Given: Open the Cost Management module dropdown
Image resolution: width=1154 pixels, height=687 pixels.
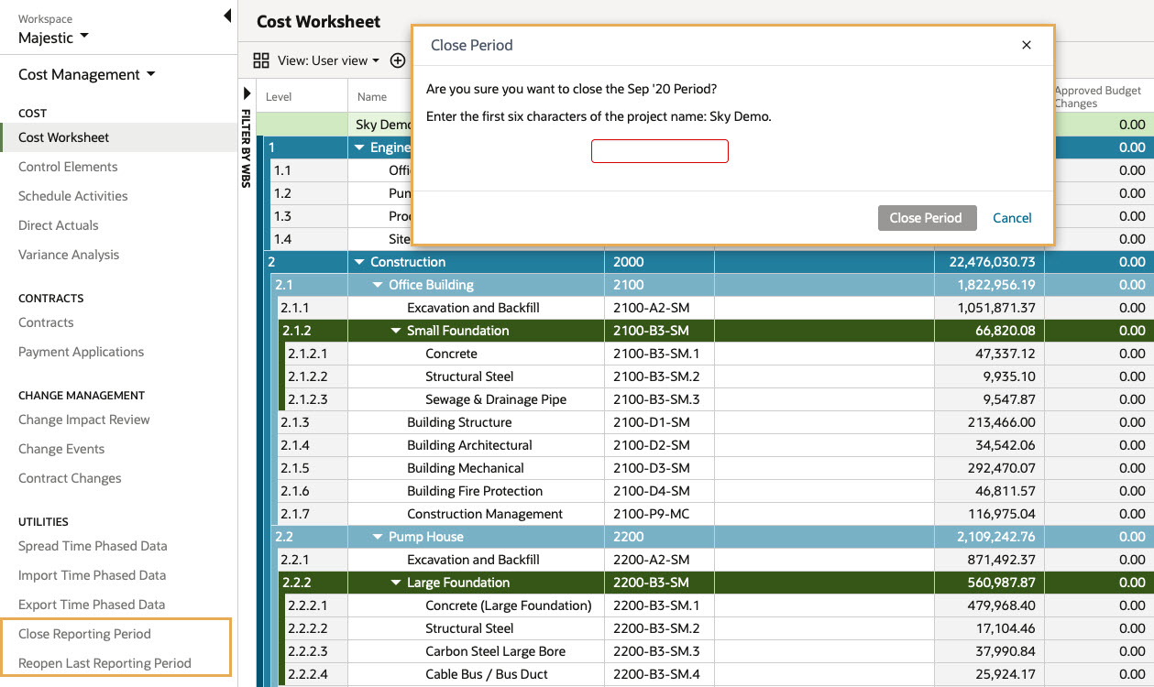Looking at the screenshot, I should coord(87,74).
